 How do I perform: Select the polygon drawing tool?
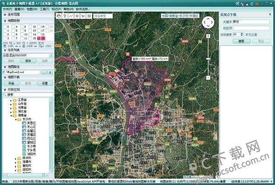point(83,16)
